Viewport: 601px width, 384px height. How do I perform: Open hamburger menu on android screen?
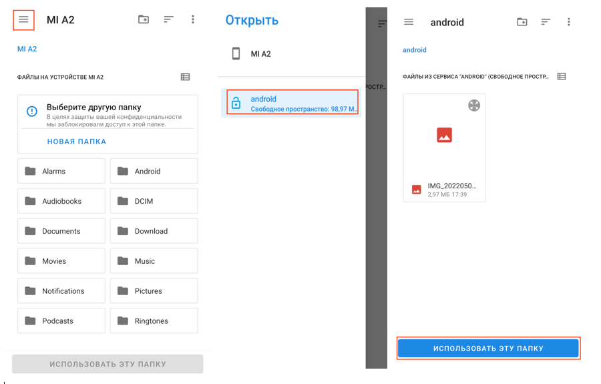tap(409, 22)
